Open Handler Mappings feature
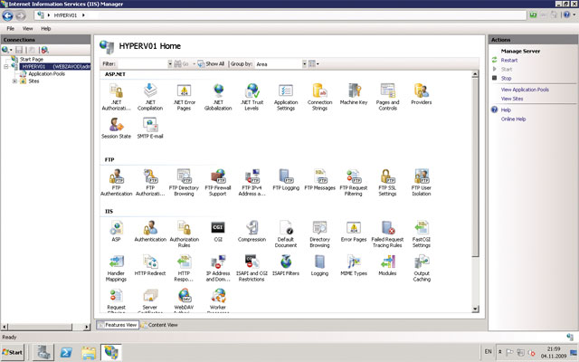Screen dimensions: 579x362 pos(116,268)
